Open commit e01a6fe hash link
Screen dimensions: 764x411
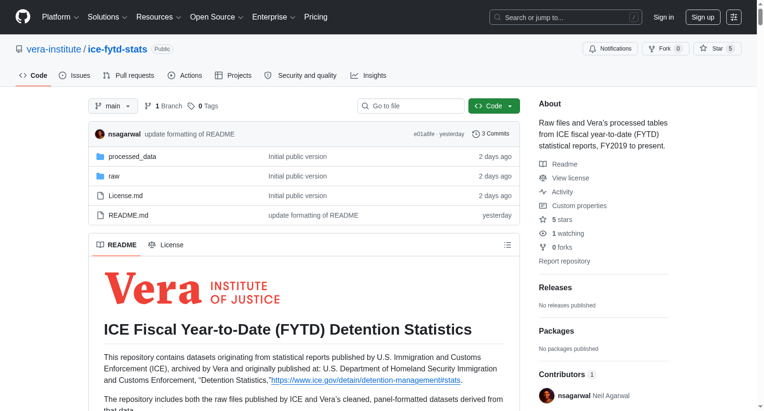pos(424,134)
